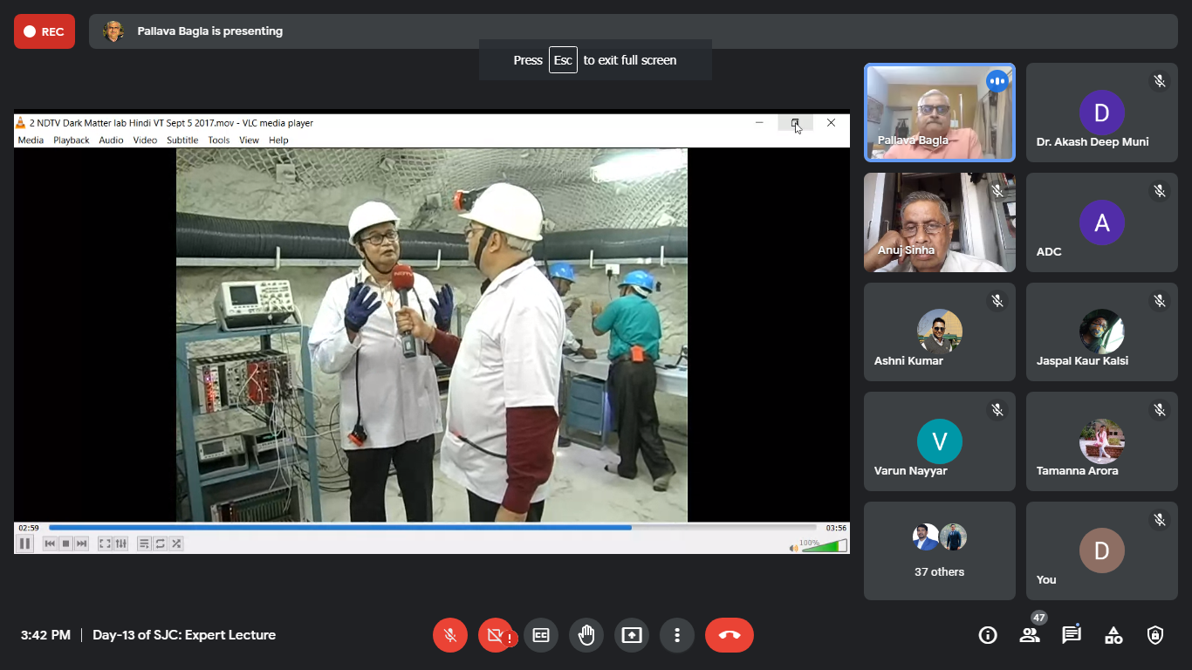This screenshot has height=670, width=1192.
Task: Open VLC Media menu
Action: click(x=31, y=140)
